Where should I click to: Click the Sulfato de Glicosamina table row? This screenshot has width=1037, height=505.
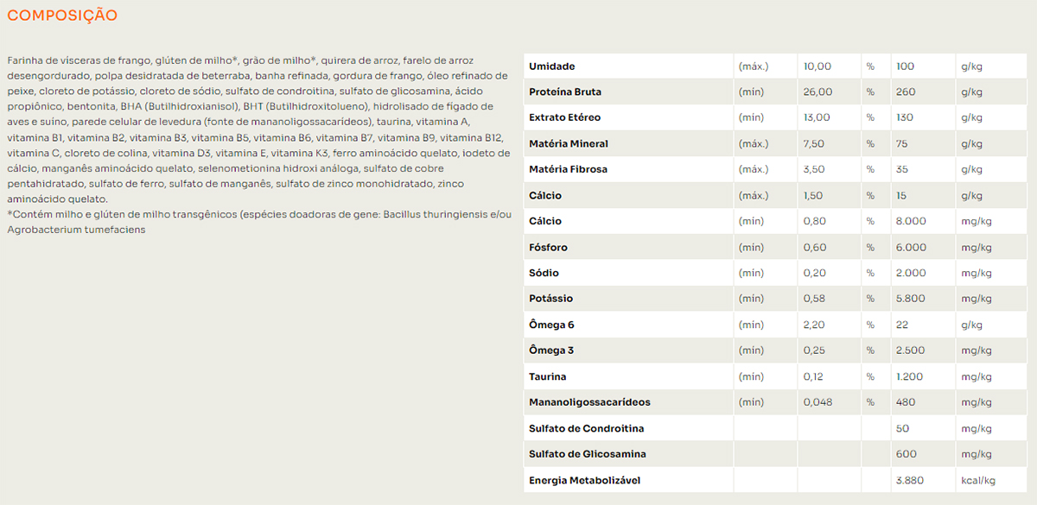[587, 454]
